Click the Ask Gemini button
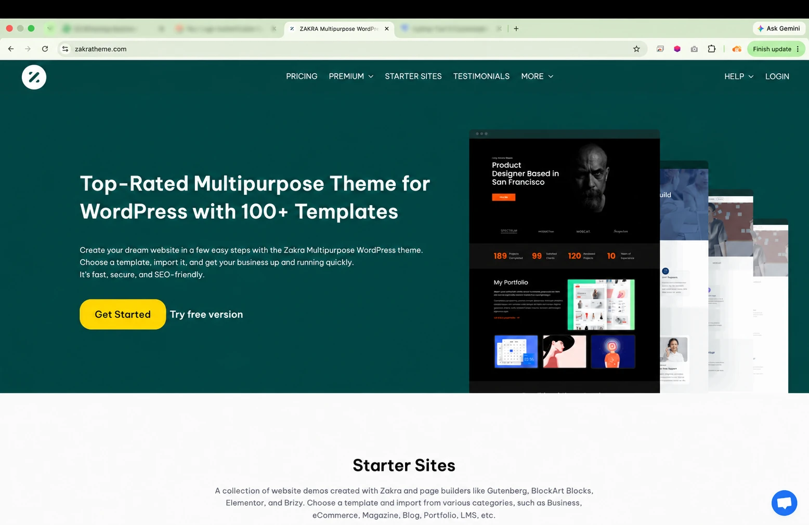The height and width of the screenshot is (525, 809). (x=778, y=29)
